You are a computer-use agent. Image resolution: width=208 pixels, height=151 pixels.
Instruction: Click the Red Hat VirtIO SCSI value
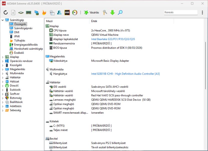point(117,96)
